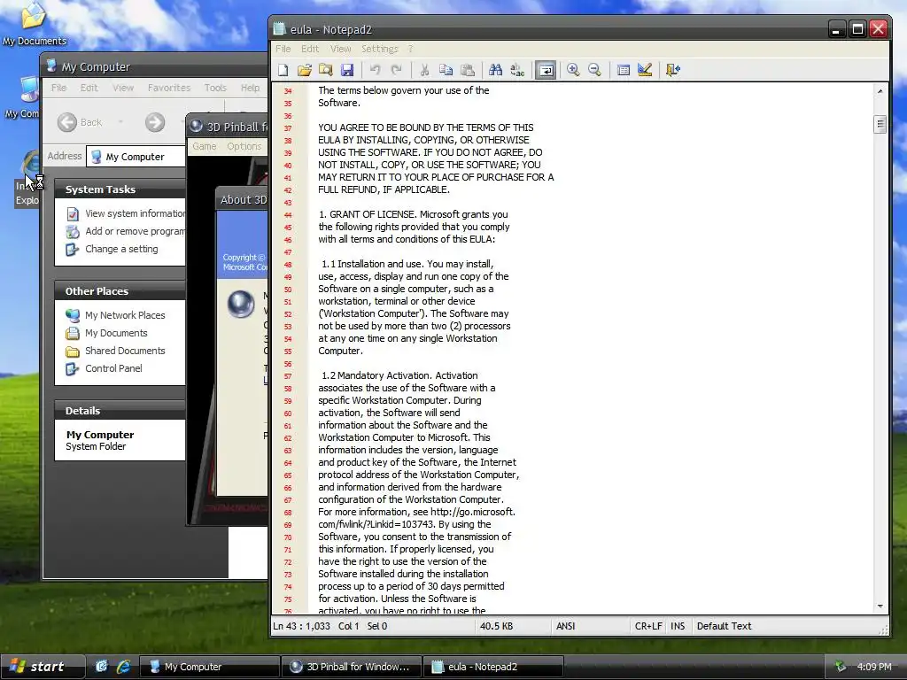Viewport: 907px width, 680px height.
Task: Open Customize Schemes ruler-pencil icon
Action: pyautogui.click(x=645, y=70)
